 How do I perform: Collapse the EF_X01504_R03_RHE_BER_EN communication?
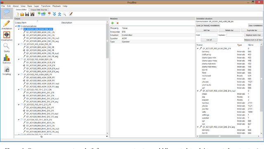pos(19,120)
